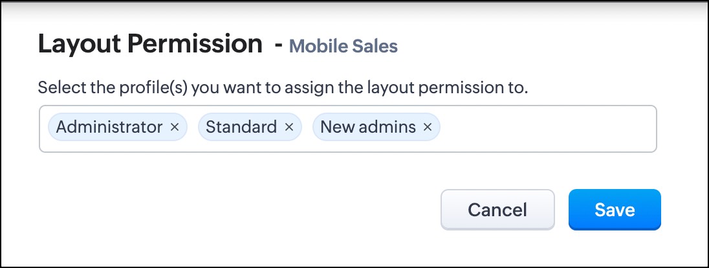Remove the Standard profile chip

click(x=289, y=128)
